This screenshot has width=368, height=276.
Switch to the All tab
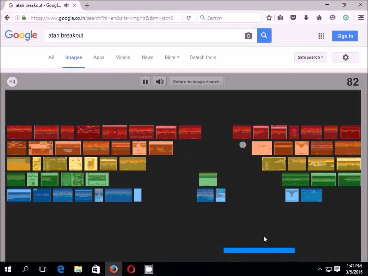51,57
